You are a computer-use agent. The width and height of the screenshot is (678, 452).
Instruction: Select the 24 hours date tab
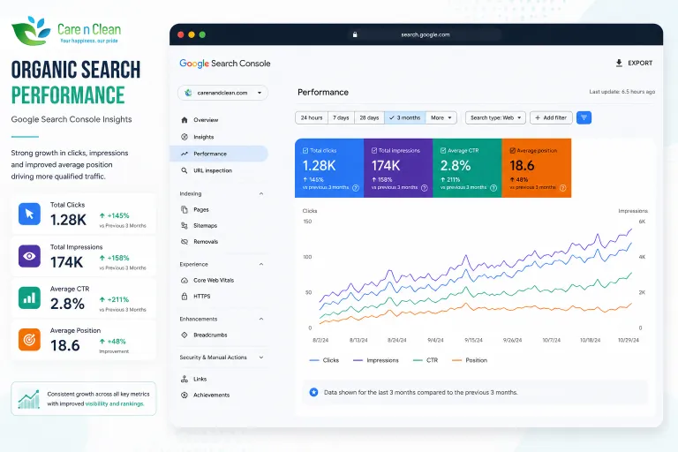(312, 117)
